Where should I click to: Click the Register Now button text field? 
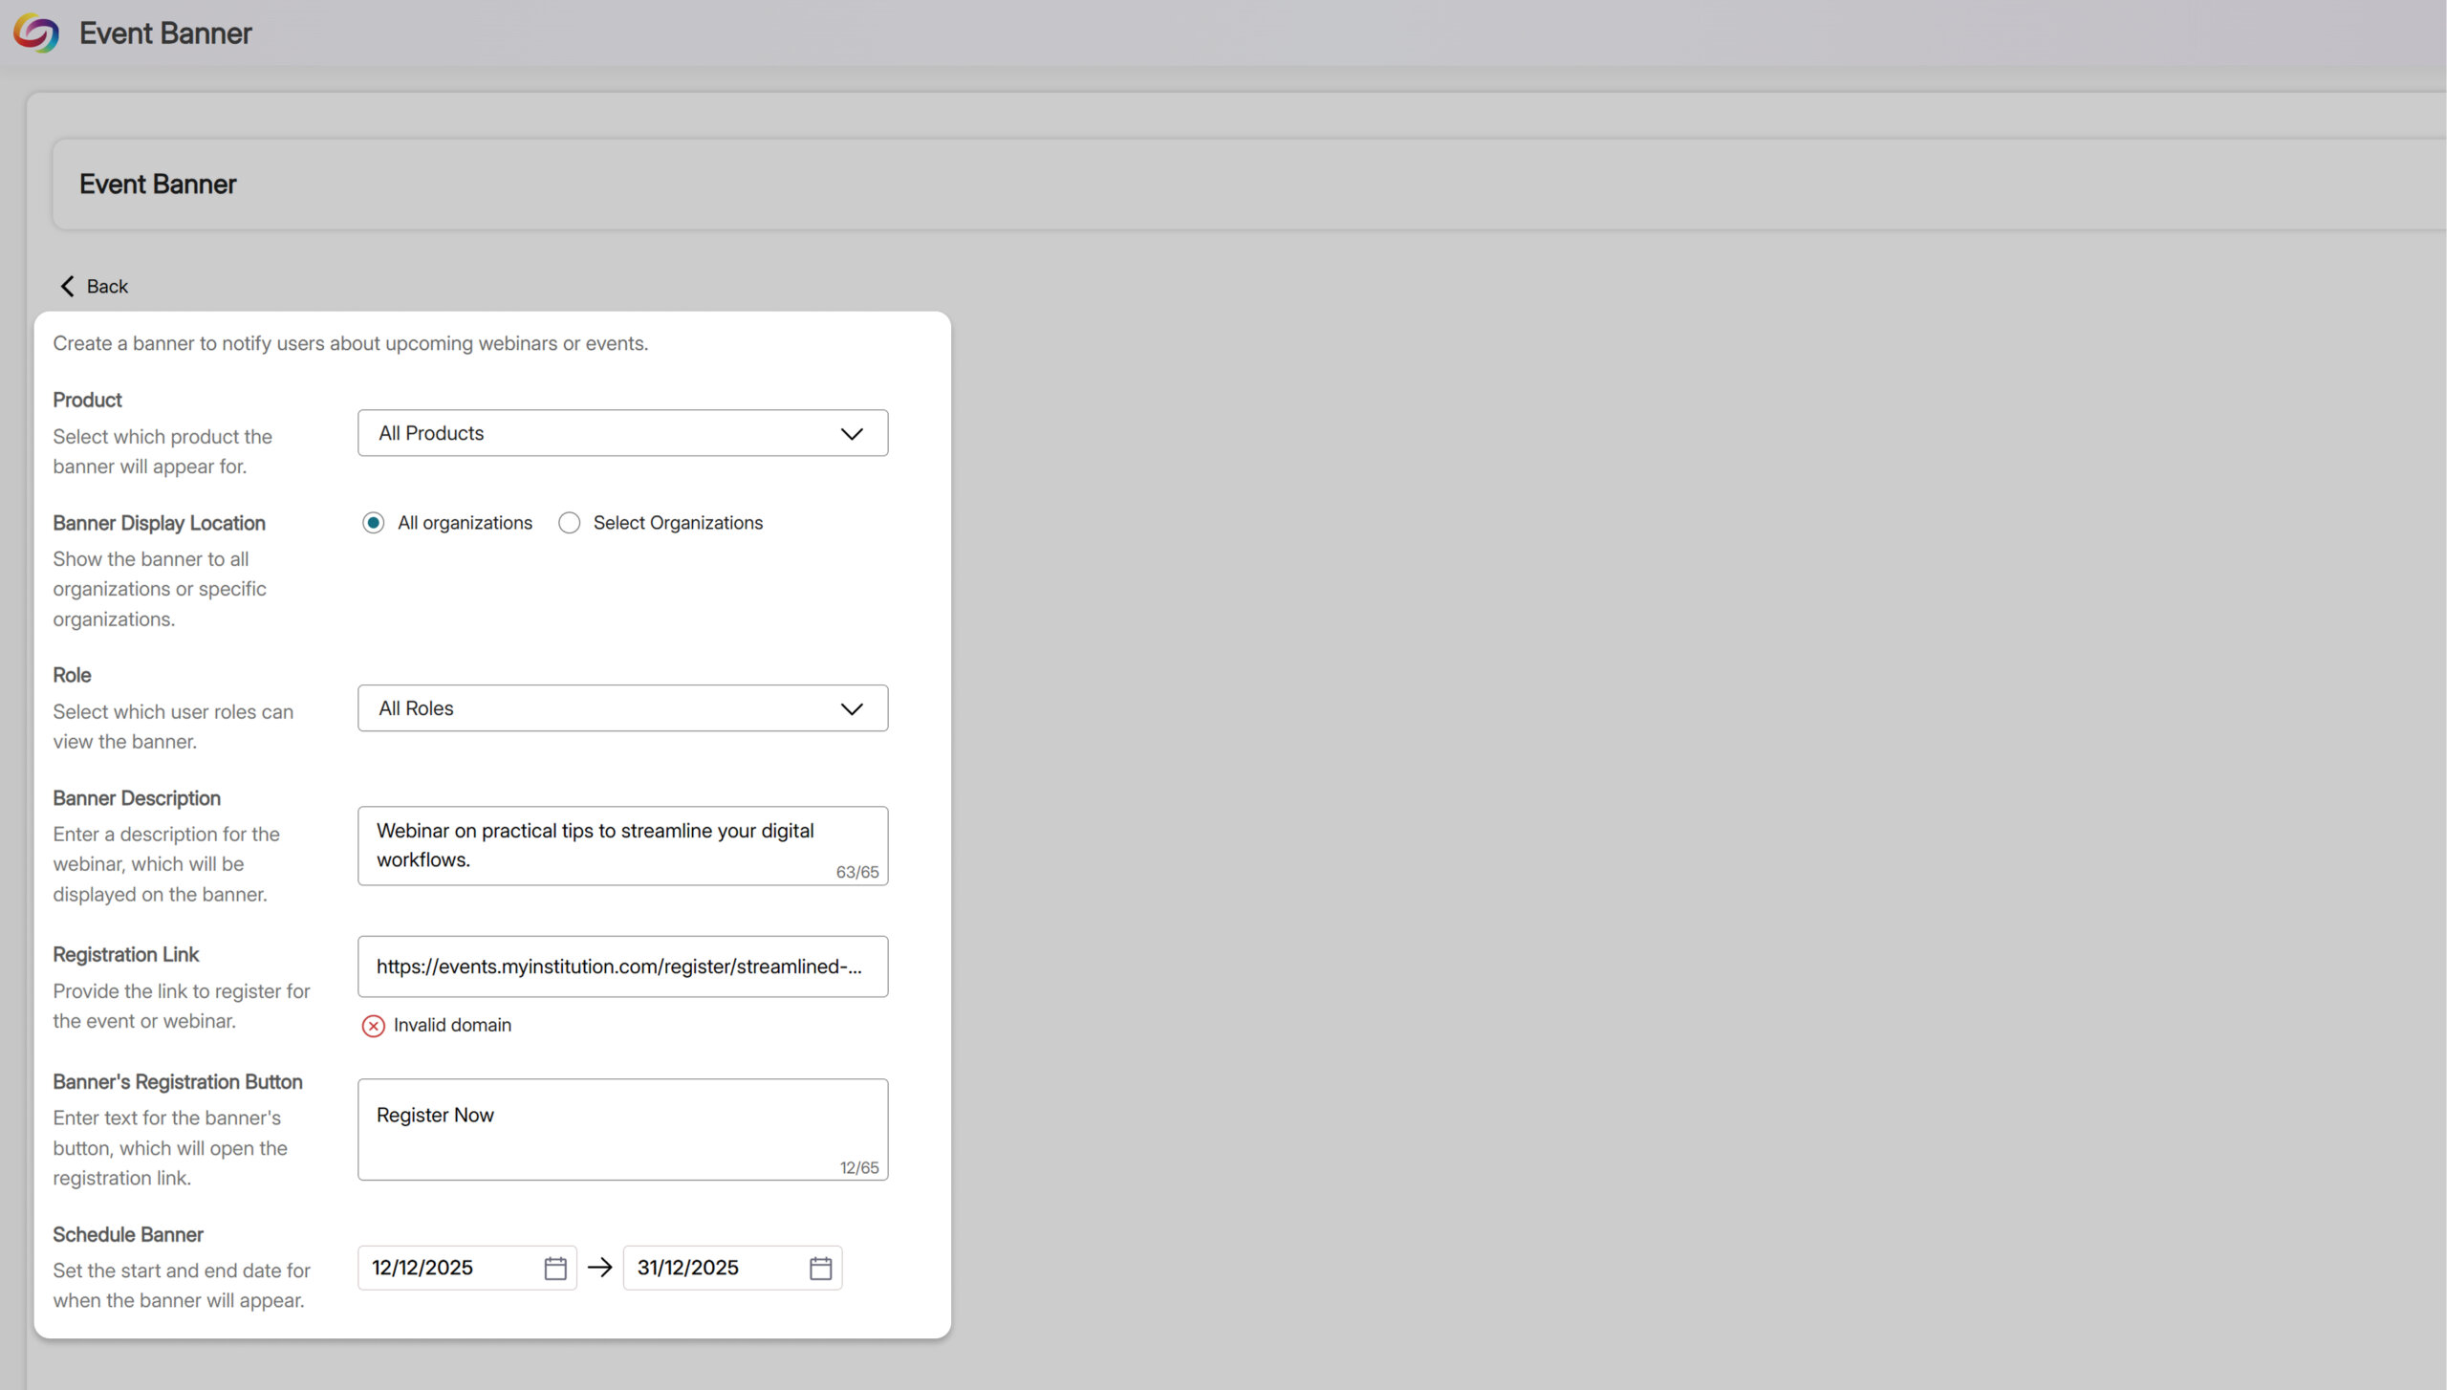tap(621, 1128)
